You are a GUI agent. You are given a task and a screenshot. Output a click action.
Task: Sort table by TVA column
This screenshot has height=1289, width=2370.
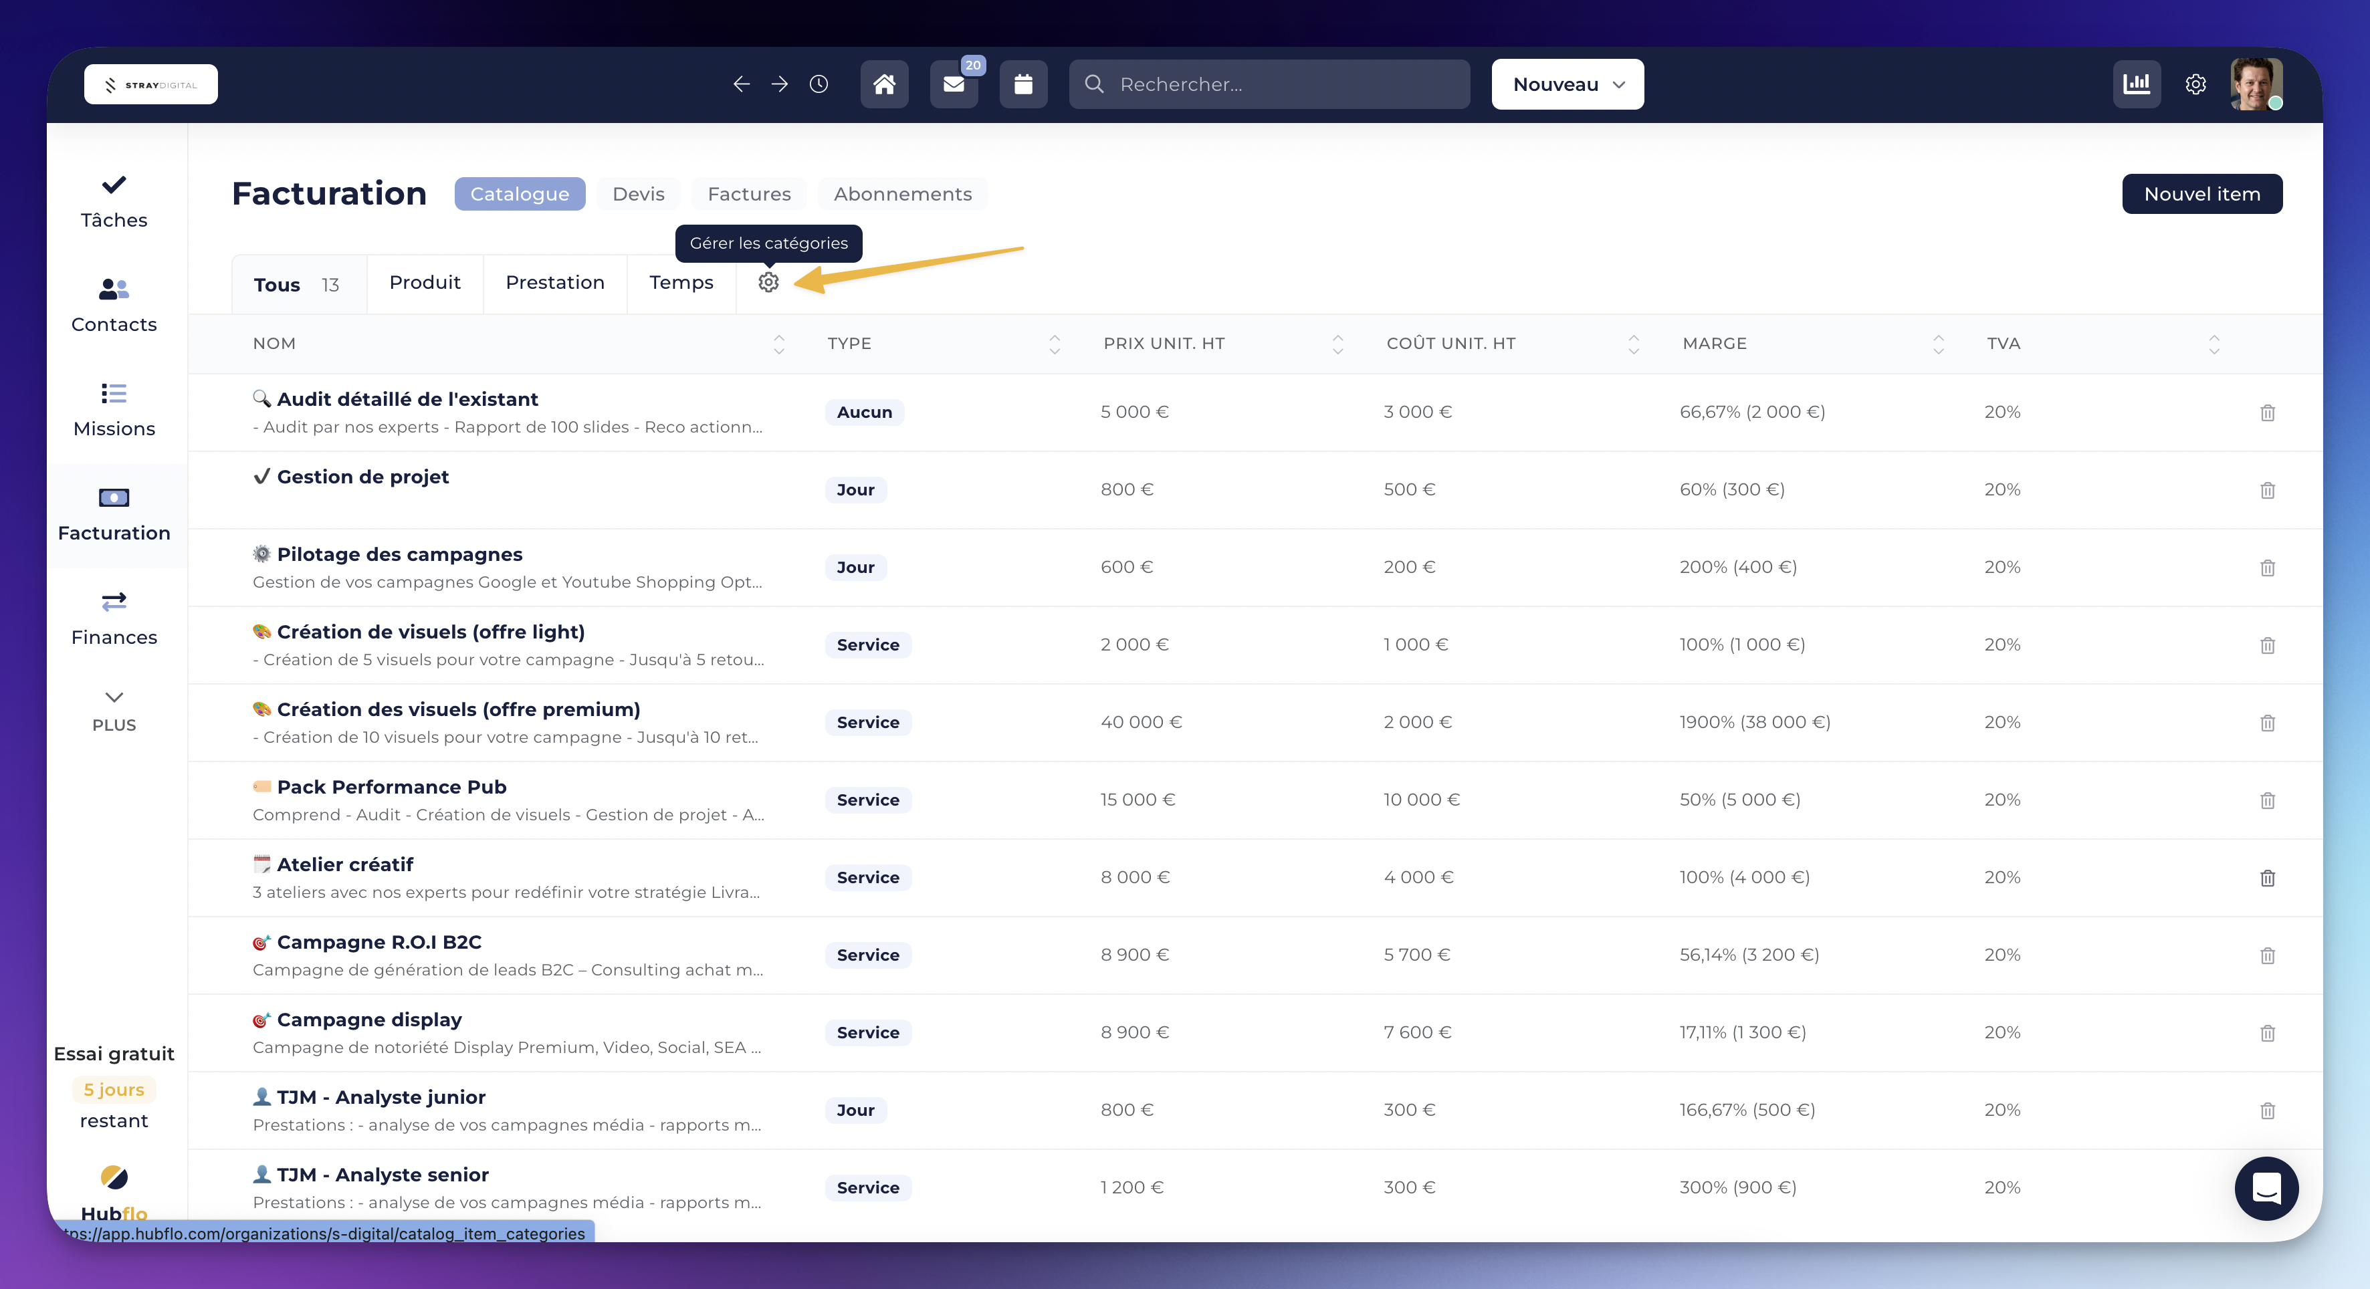[x=2214, y=344]
